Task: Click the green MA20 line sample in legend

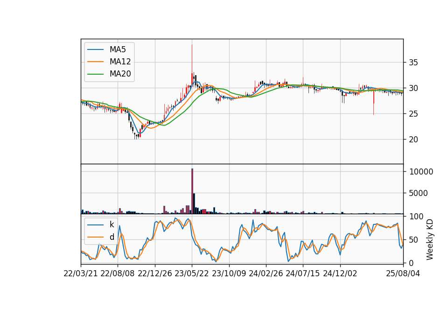Action: (x=95, y=74)
